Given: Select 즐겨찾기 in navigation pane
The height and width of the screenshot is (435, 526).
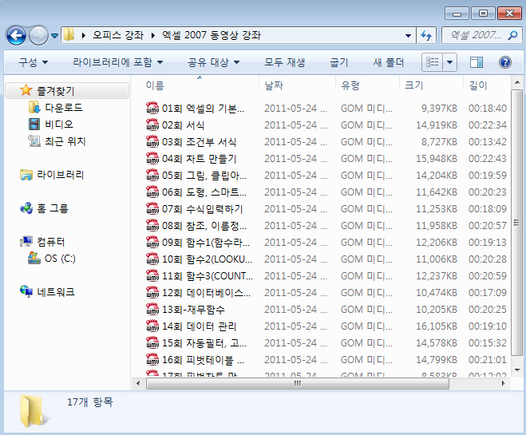Looking at the screenshot, I should [67, 90].
